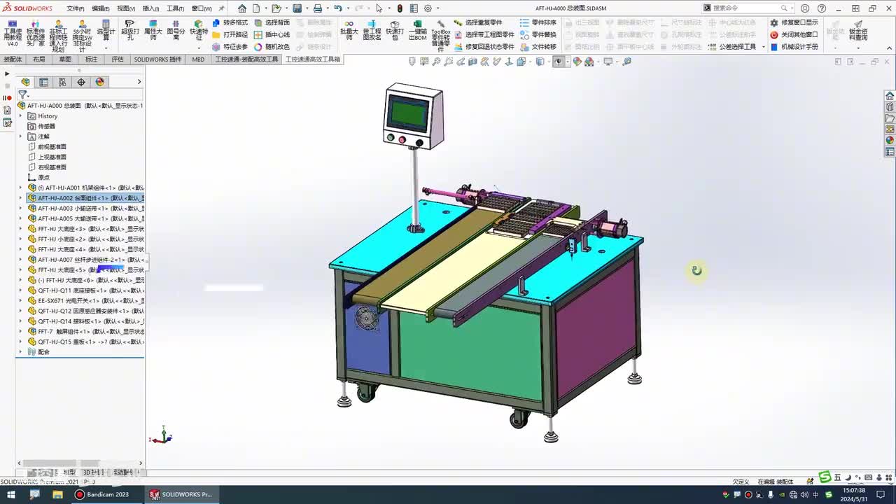Click the Undo arrow icon
Screen dimensions: 896x504
pos(338,8)
